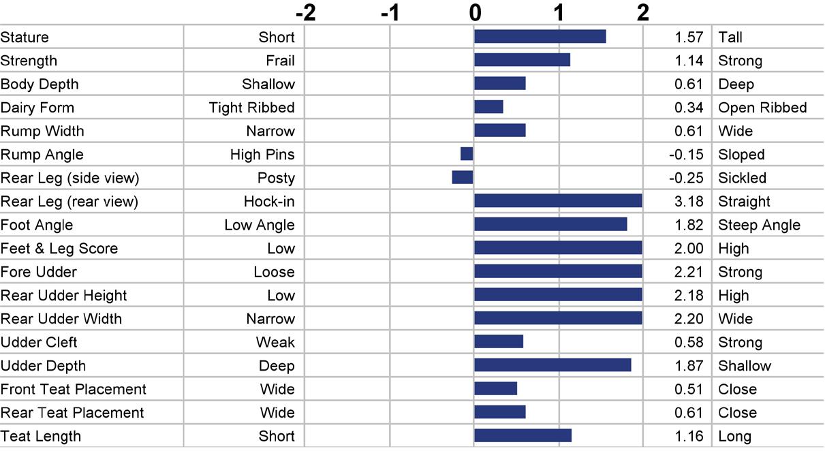The image size is (825, 451).
Task: Click the Strength value 1.14
Action: [x=689, y=61]
